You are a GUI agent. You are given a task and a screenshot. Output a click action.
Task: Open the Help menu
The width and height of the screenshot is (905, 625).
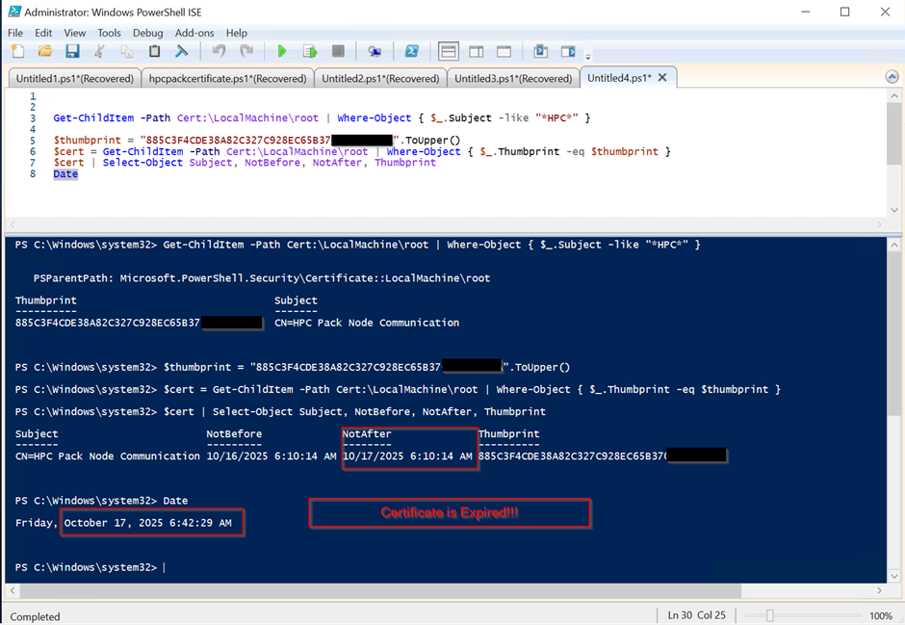pyautogui.click(x=237, y=33)
